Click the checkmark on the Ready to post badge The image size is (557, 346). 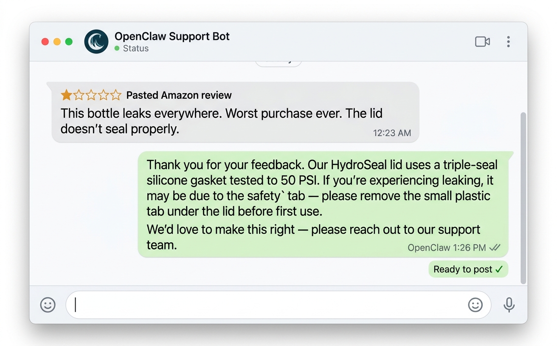tap(501, 269)
